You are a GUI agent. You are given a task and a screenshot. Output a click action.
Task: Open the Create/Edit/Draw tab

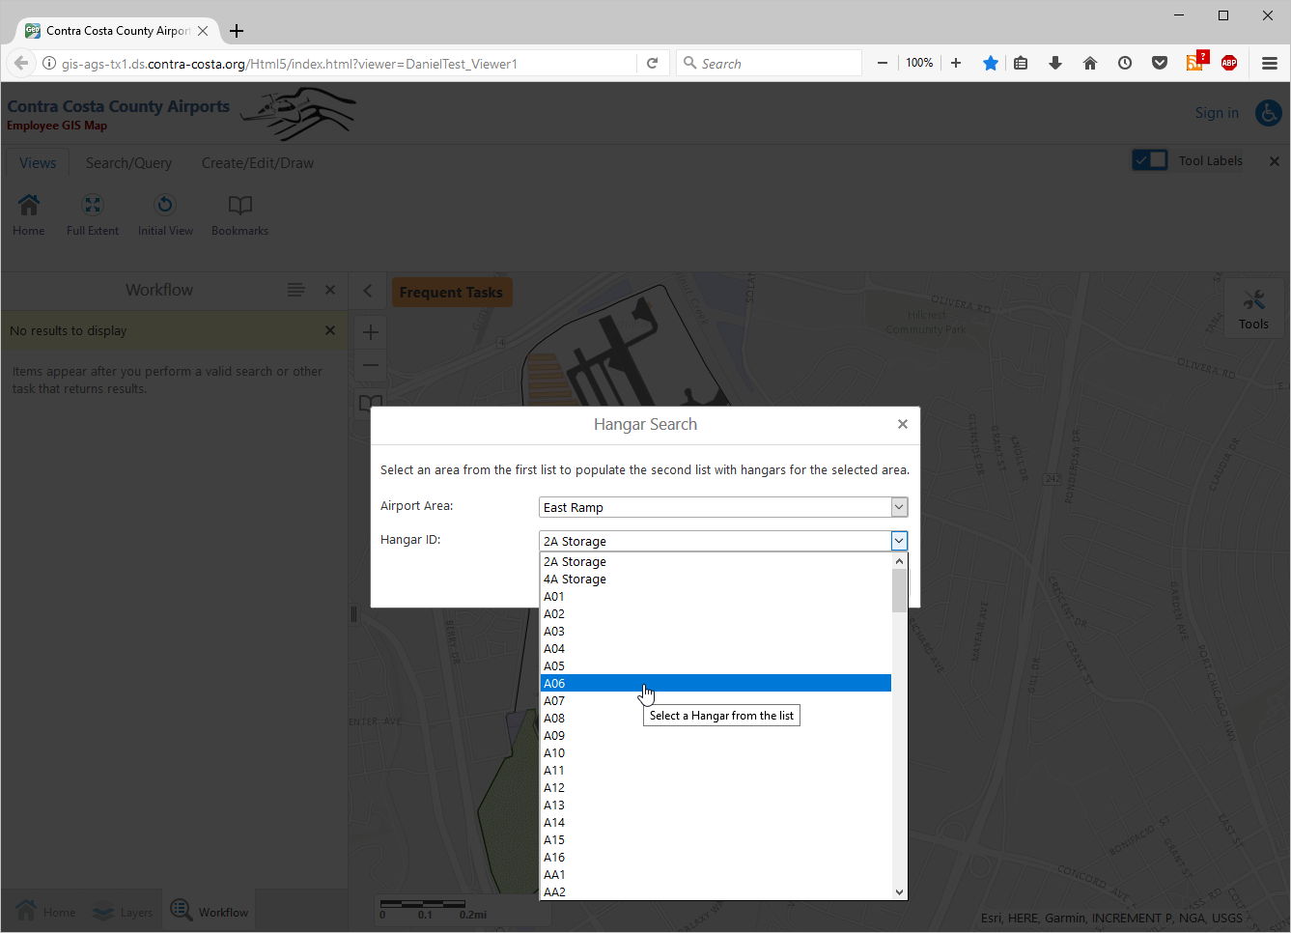258,163
